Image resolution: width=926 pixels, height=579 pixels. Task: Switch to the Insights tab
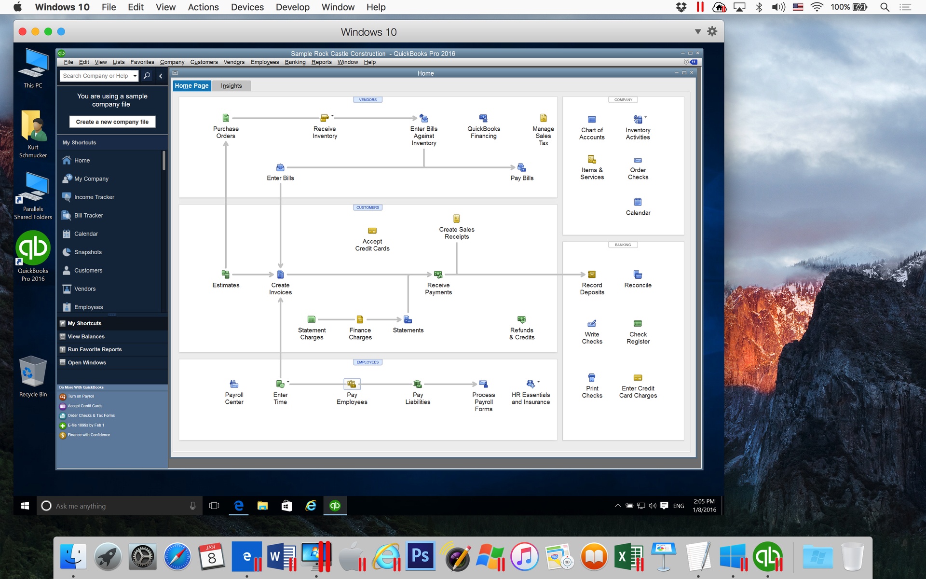tap(231, 86)
